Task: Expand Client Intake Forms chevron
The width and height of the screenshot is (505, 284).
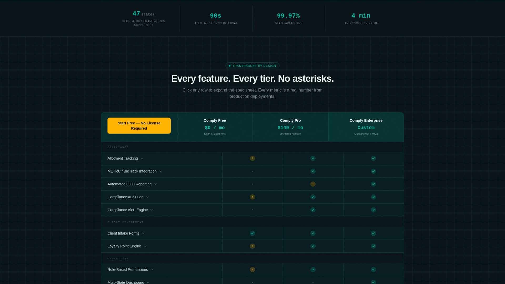Action: [x=143, y=233]
